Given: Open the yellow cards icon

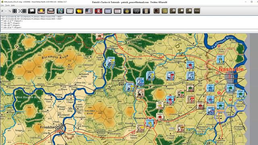Looking at the screenshot, I should pos(79,11).
